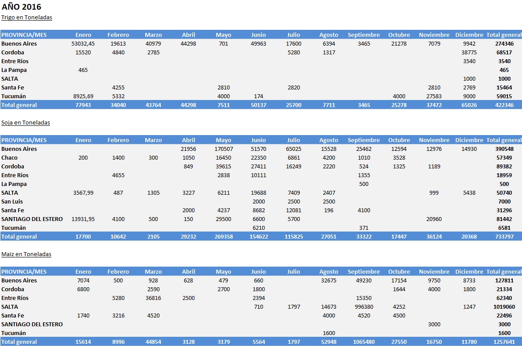Select the 'Trigo en Toneladas' heading
This screenshot has height=346, width=522.
(27, 17)
